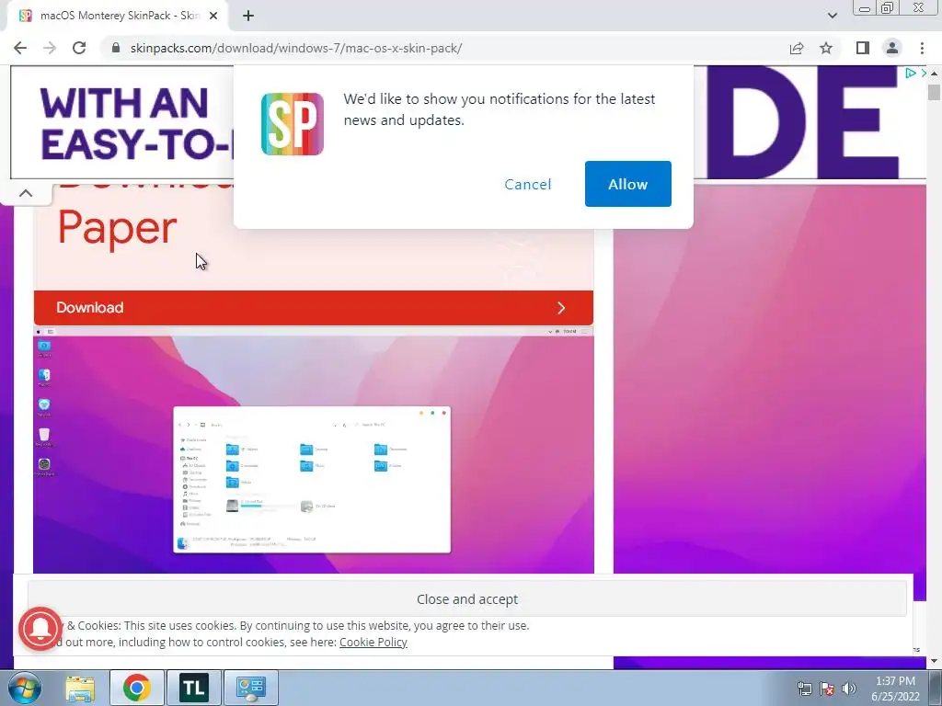Share this page icon in address bar
This screenshot has width=942, height=706.
click(x=797, y=48)
